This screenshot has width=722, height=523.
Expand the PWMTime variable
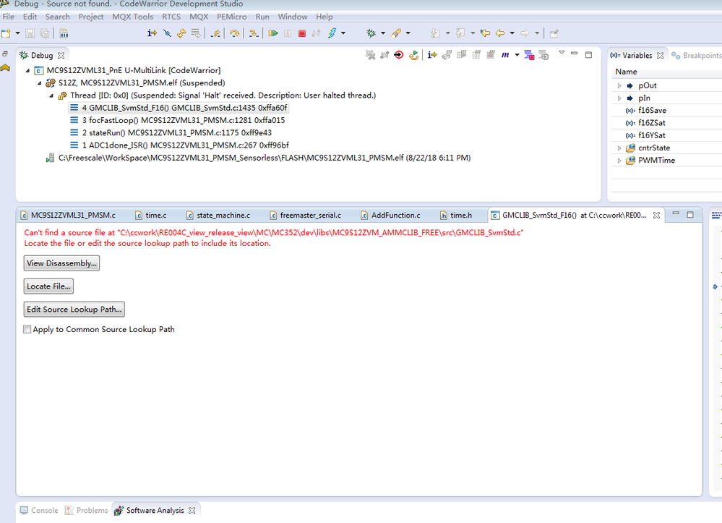point(619,161)
